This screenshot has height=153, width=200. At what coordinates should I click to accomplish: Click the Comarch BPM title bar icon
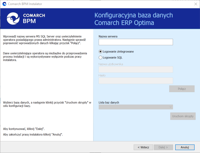coord(4,4)
